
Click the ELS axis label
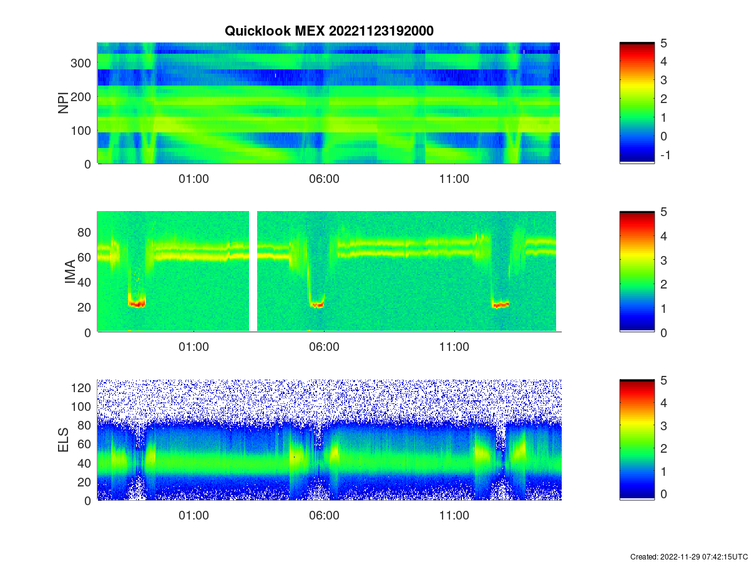click(x=64, y=440)
